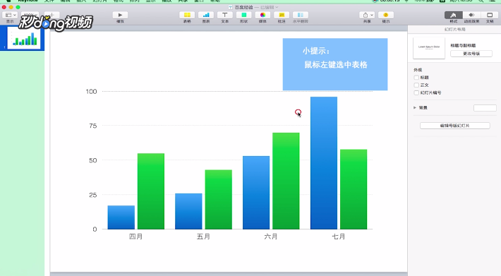Enable the Slide Number (幻灯片编号) checkbox

pos(416,92)
